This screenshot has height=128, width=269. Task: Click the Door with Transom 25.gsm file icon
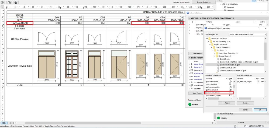[218, 65]
